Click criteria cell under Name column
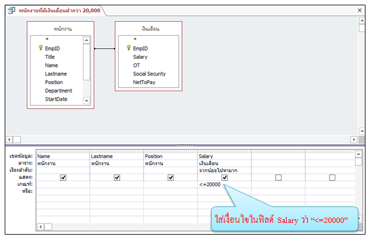Viewport: 369px width, 237px height. (63, 185)
